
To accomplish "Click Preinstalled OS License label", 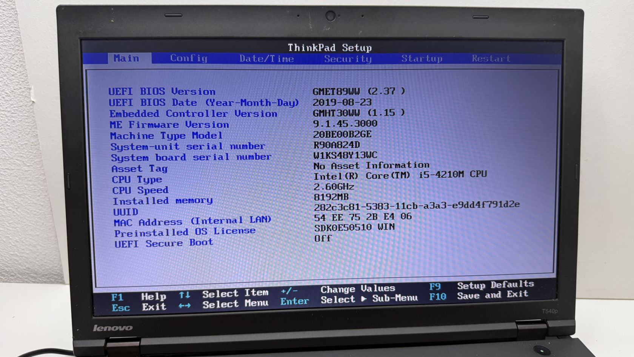I will pos(185,232).
